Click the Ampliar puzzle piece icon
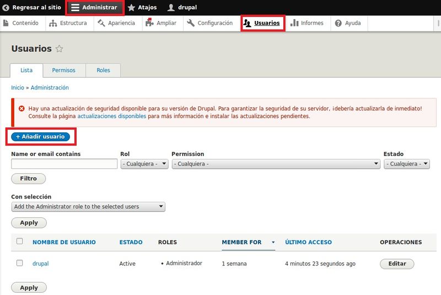The width and height of the screenshot is (441, 295). (149, 22)
